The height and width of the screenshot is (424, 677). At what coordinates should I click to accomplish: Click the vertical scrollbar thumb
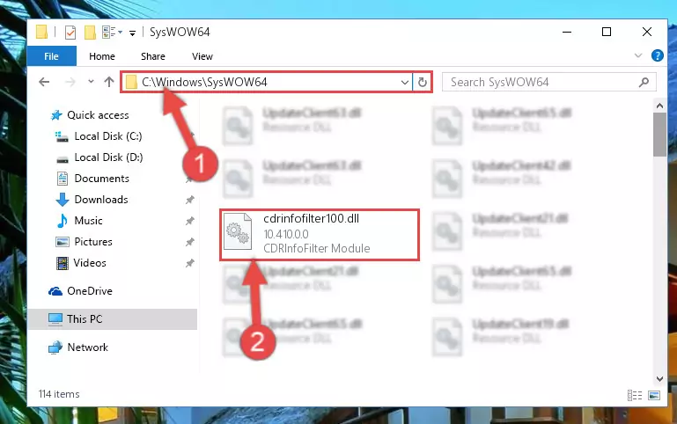click(659, 135)
